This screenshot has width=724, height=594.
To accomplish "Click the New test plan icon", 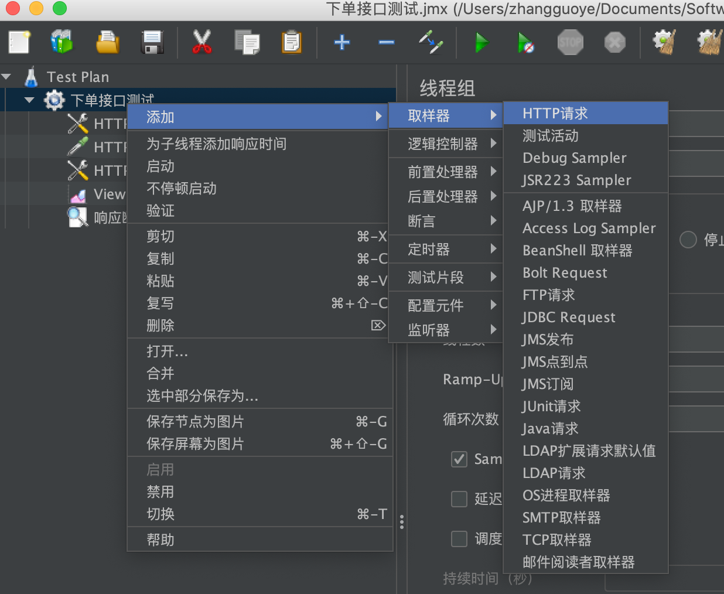I will (x=19, y=42).
